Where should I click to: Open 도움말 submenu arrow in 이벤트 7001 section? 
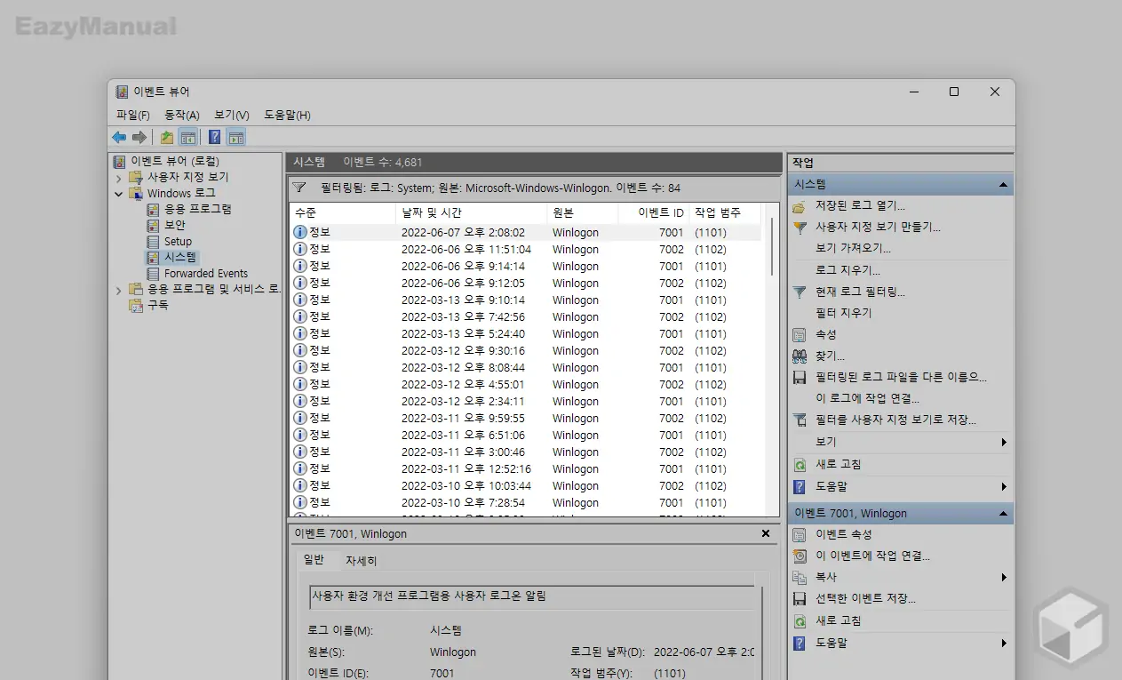[1004, 643]
